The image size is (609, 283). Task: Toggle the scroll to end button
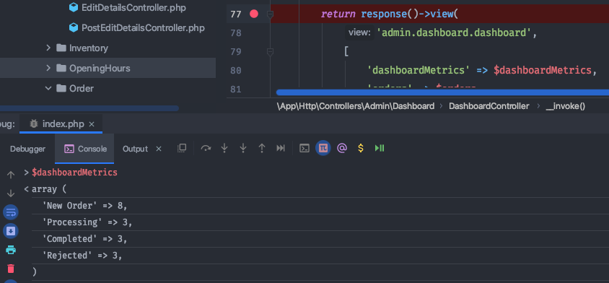tap(11, 231)
